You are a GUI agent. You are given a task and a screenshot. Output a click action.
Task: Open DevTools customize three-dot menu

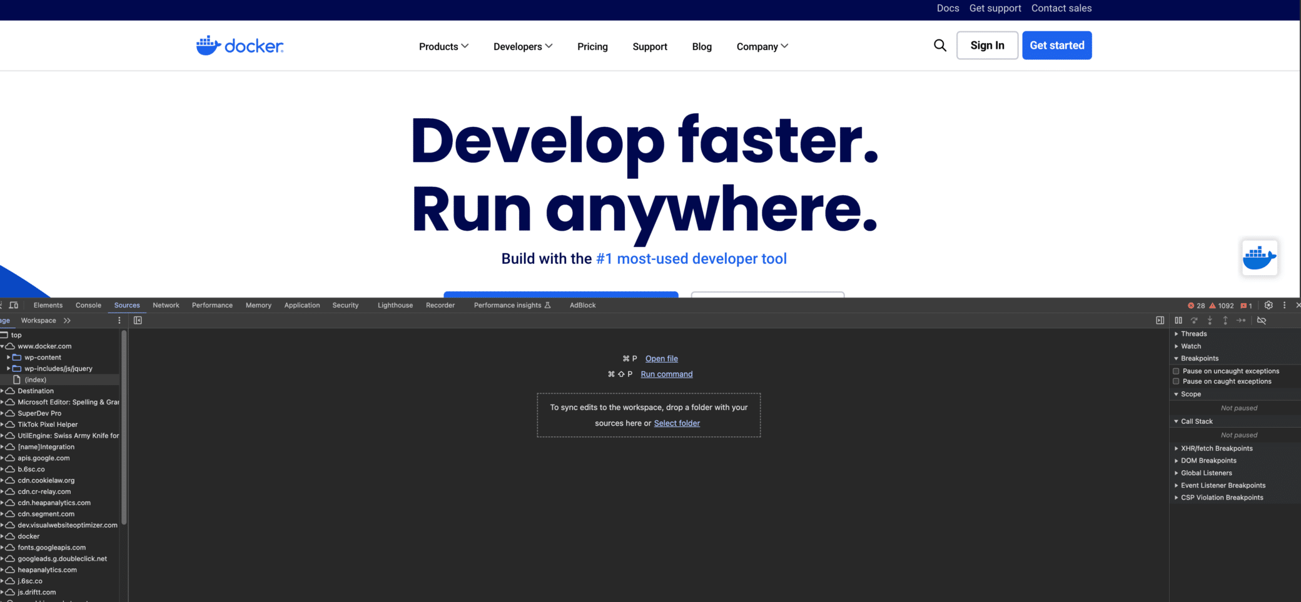(1285, 305)
